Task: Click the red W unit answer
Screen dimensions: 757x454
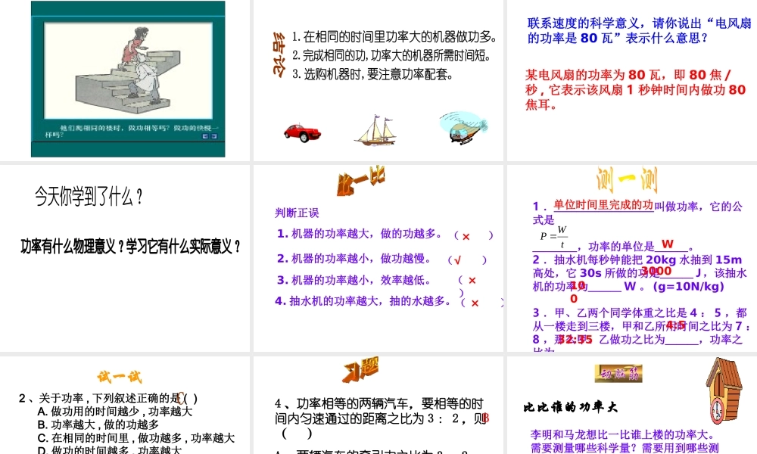Action: tap(667, 244)
